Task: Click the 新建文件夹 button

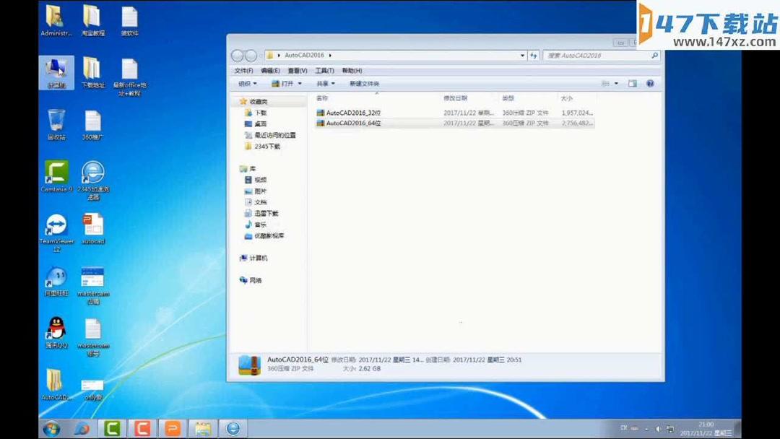Action: tap(365, 83)
